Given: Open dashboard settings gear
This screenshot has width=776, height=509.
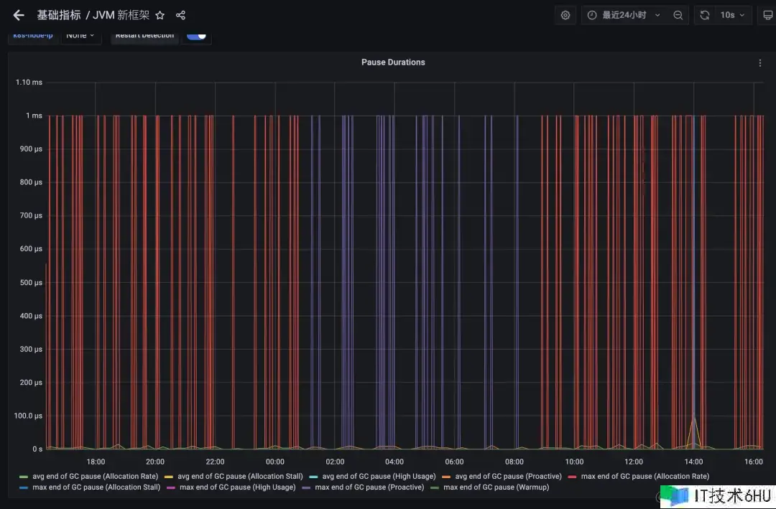Looking at the screenshot, I should (x=565, y=15).
